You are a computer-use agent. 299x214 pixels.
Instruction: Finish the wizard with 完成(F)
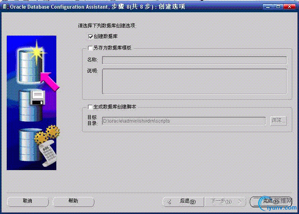(271, 202)
